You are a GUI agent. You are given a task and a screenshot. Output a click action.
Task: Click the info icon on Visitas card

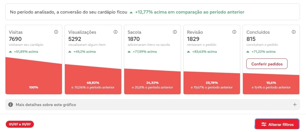56,32
